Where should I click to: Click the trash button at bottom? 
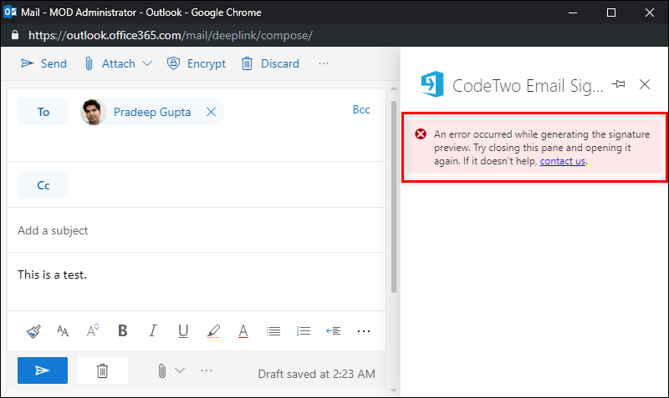[102, 370]
